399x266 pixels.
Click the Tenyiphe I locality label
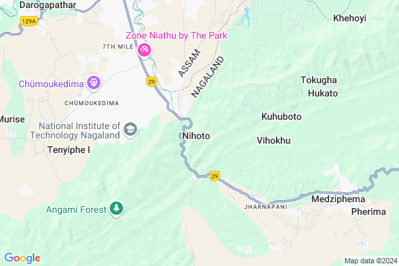(x=68, y=150)
